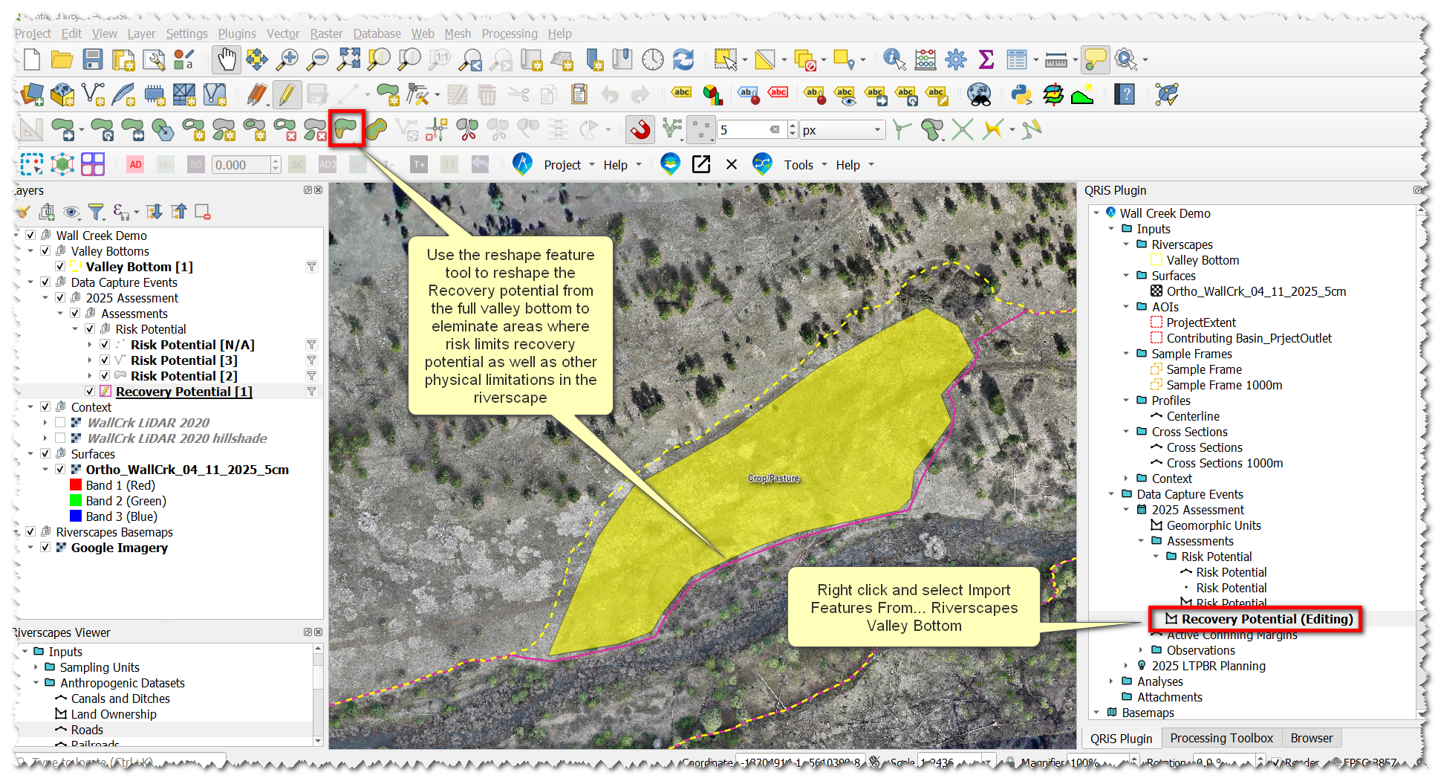1441x781 pixels.
Task: Uncheck the Valley Bottom [1] layer
Action: point(60,267)
